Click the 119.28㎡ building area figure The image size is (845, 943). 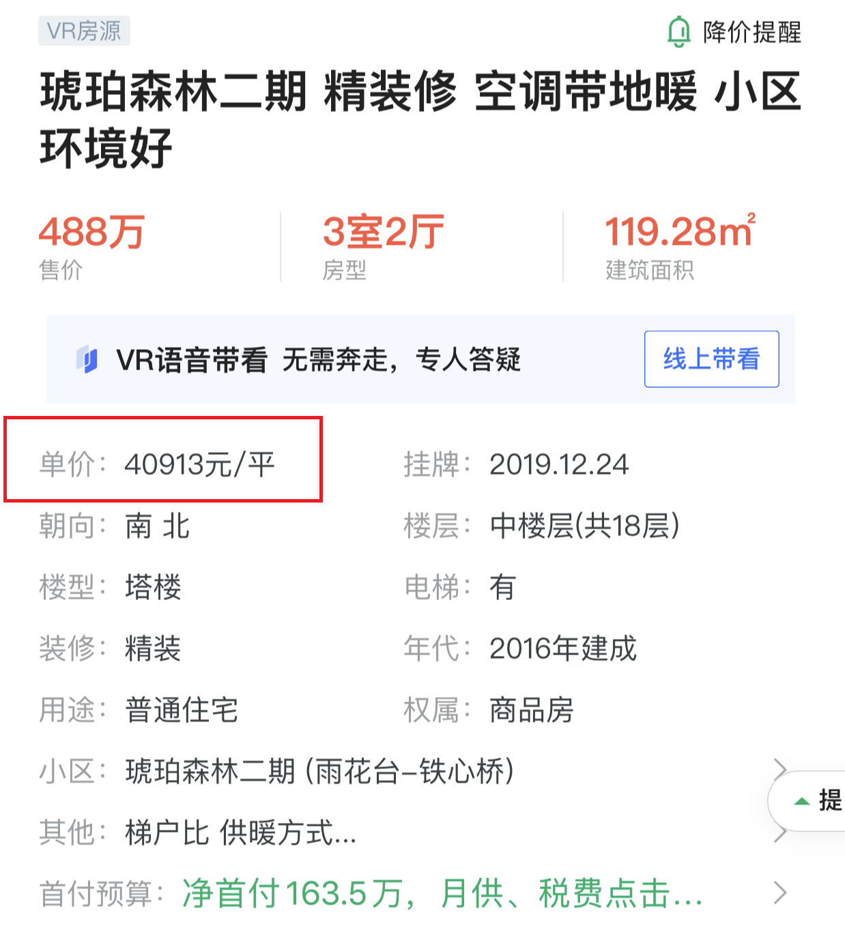pos(681,230)
